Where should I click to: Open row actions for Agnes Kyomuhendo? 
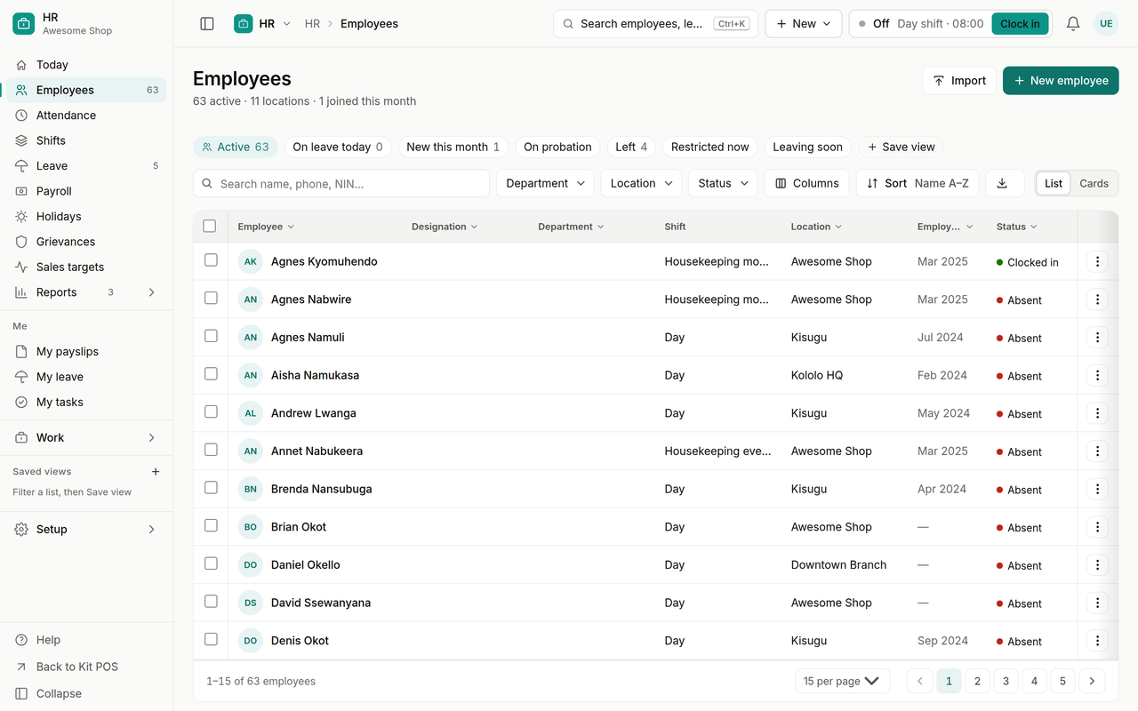1097,261
